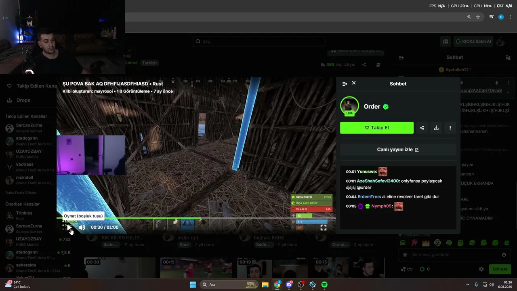Open Nymph05's username in clip chat

[381, 206]
